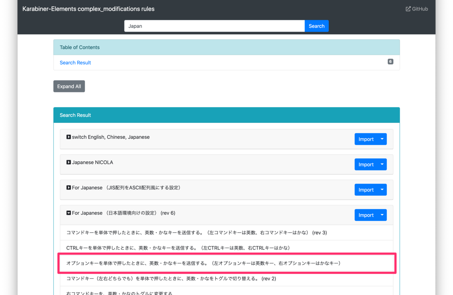Click the blue Search button

coord(316,26)
